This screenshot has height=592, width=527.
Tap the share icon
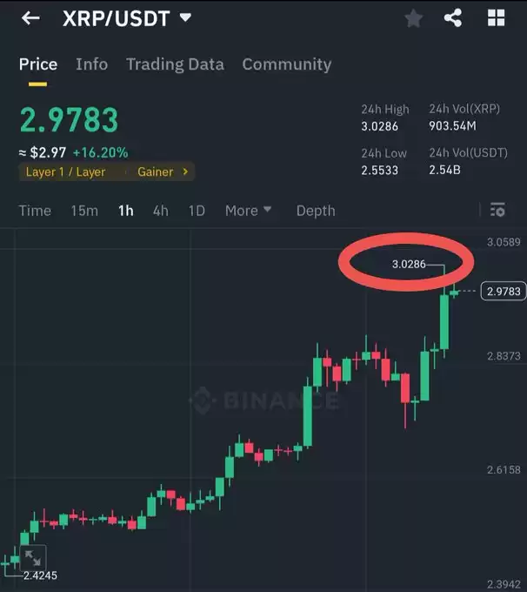point(453,17)
